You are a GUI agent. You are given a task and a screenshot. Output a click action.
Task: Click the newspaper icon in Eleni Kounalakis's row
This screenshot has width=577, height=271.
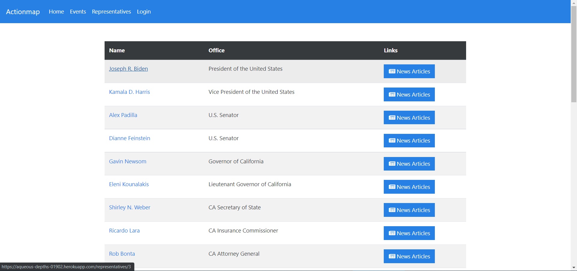[392, 187]
